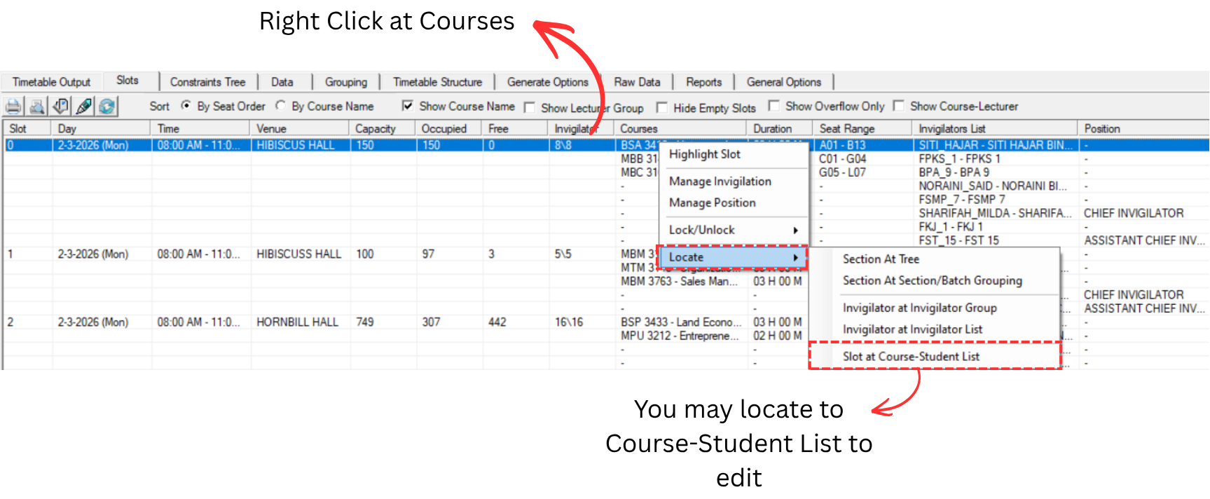1210x499 pixels.
Task: Open Print Preview using the magnifier icon
Action: tap(37, 107)
